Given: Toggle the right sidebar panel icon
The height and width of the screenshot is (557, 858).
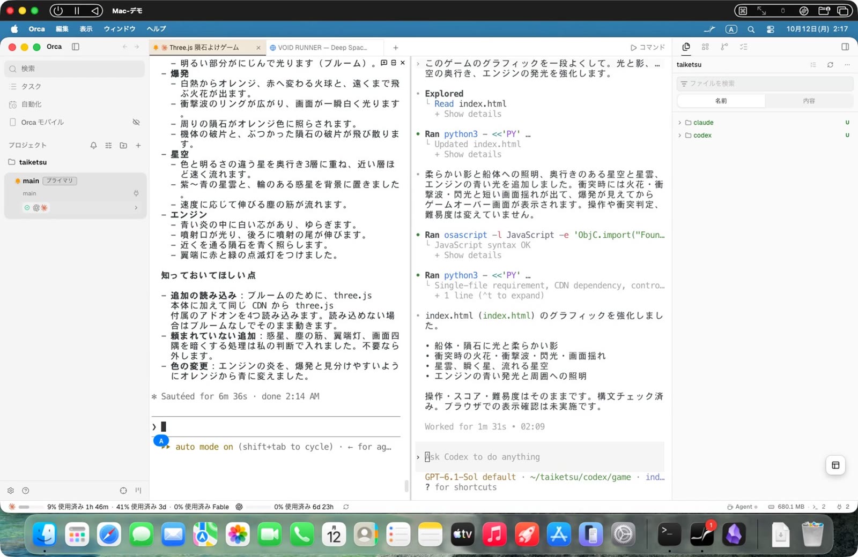Looking at the screenshot, I should 845,47.
